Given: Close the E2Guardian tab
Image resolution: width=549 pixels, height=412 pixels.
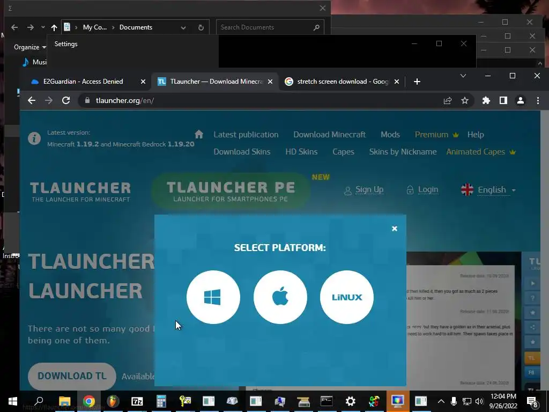Looking at the screenshot, I should click(x=143, y=82).
